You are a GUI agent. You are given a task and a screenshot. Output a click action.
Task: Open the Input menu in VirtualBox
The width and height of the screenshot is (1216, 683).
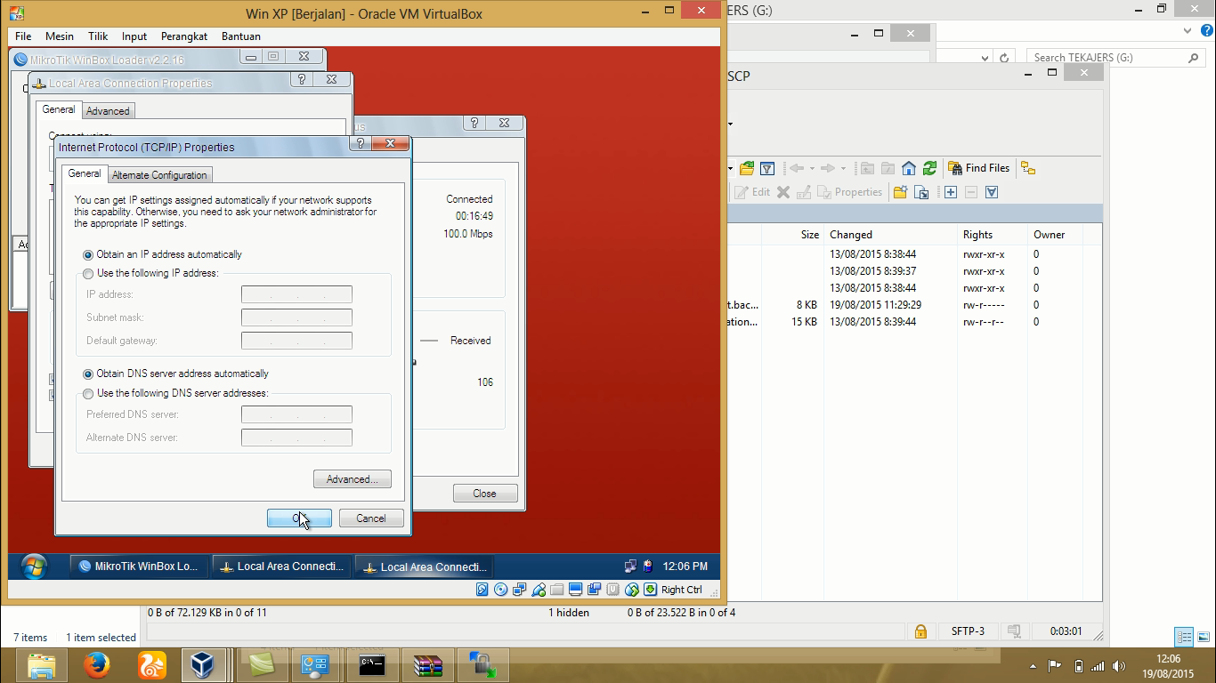pyautogui.click(x=134, y=36)
